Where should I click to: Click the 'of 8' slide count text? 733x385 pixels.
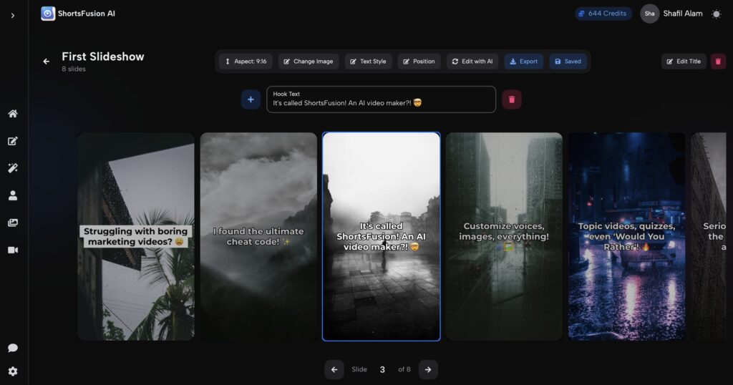(404, 369)
